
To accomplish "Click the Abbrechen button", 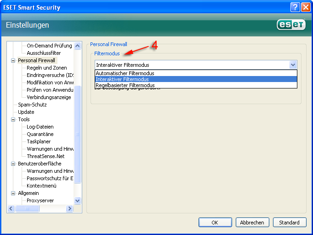I will [x=252, y=223].
